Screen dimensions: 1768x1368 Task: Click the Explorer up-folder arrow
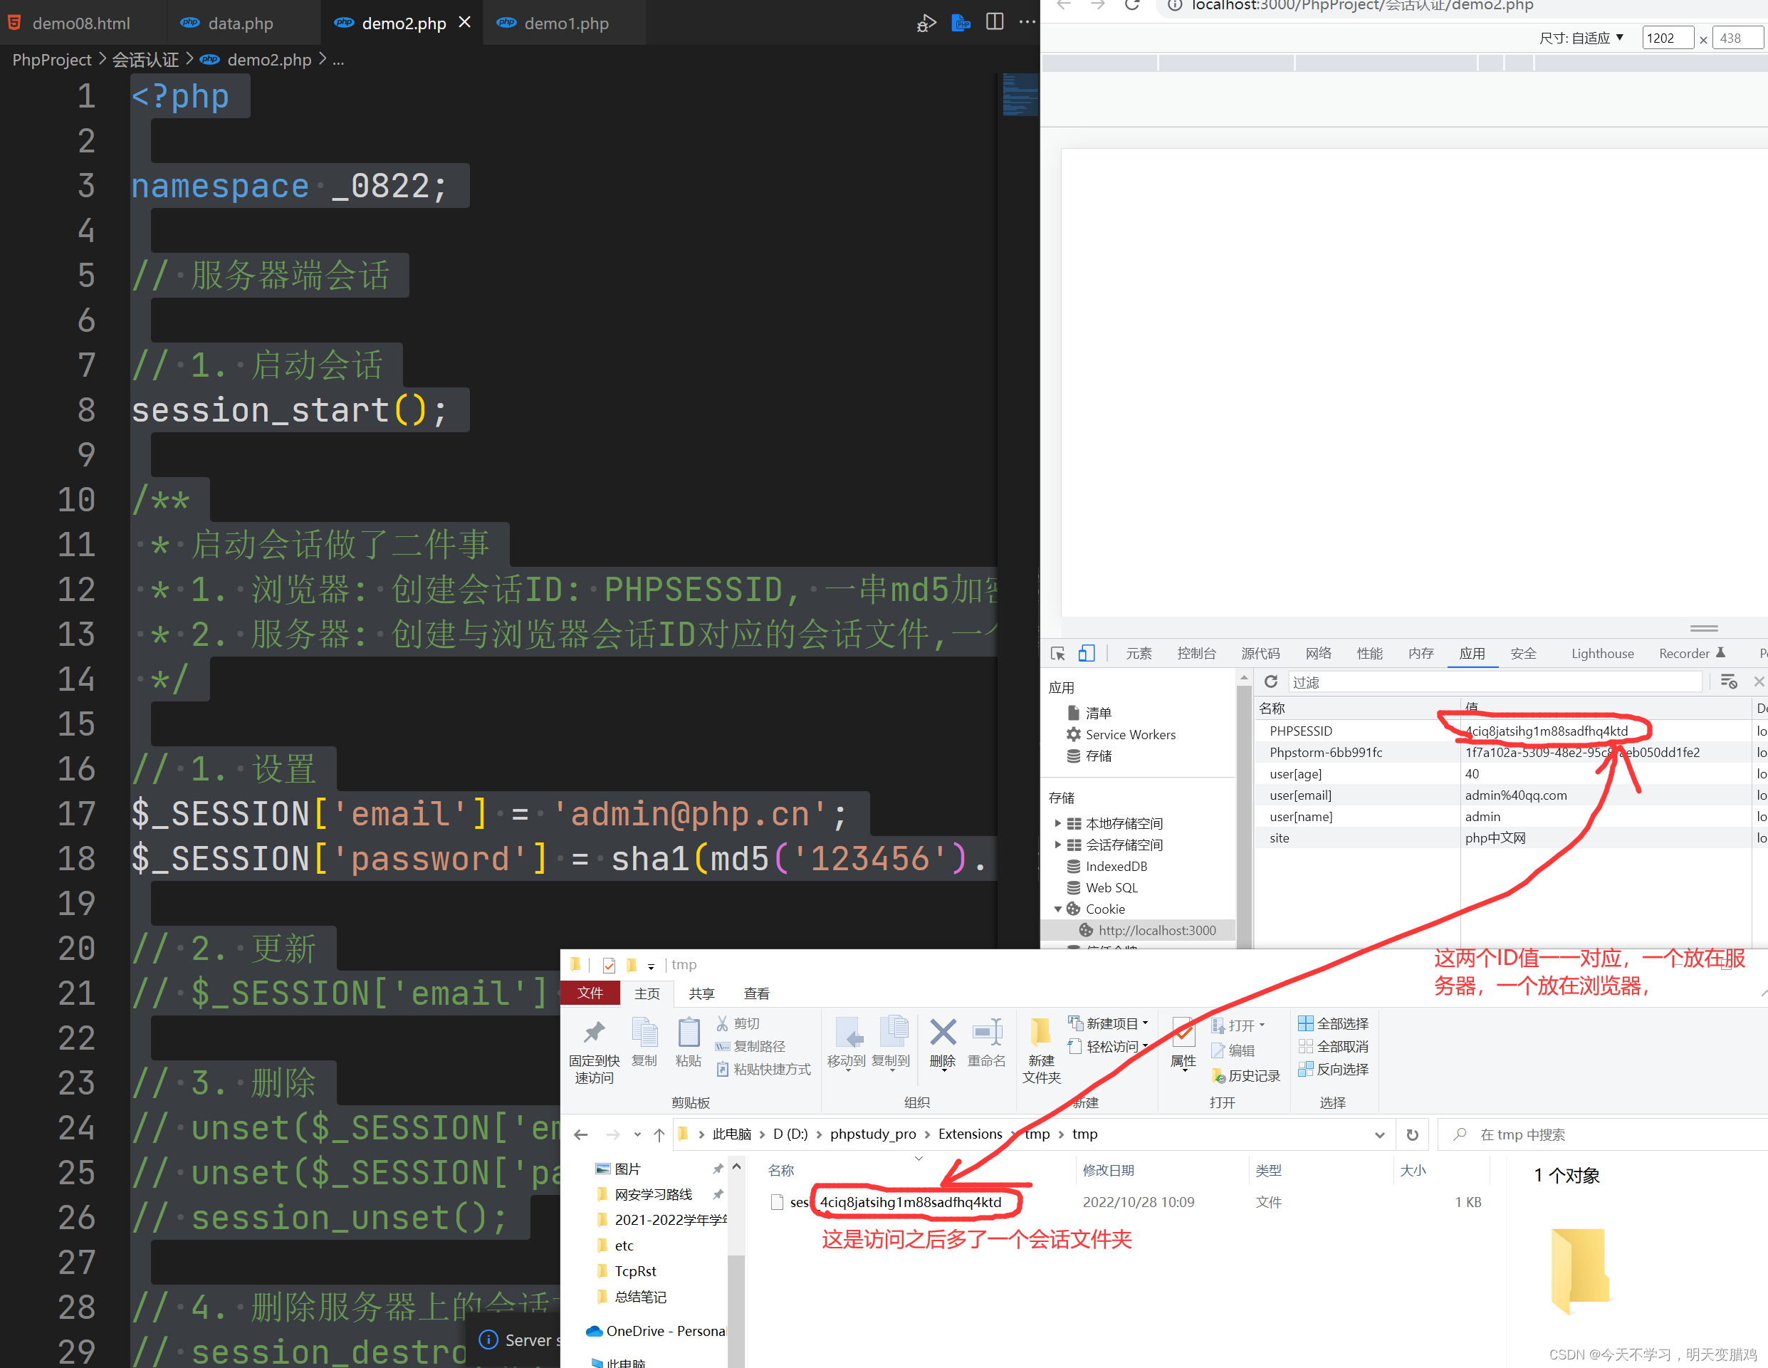click(x=659, y=1134)
